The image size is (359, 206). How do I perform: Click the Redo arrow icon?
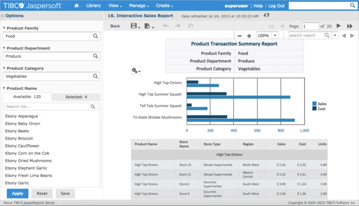pos(178,26)
